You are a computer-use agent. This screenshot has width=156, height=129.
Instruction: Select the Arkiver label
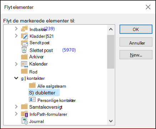(36, 57)
